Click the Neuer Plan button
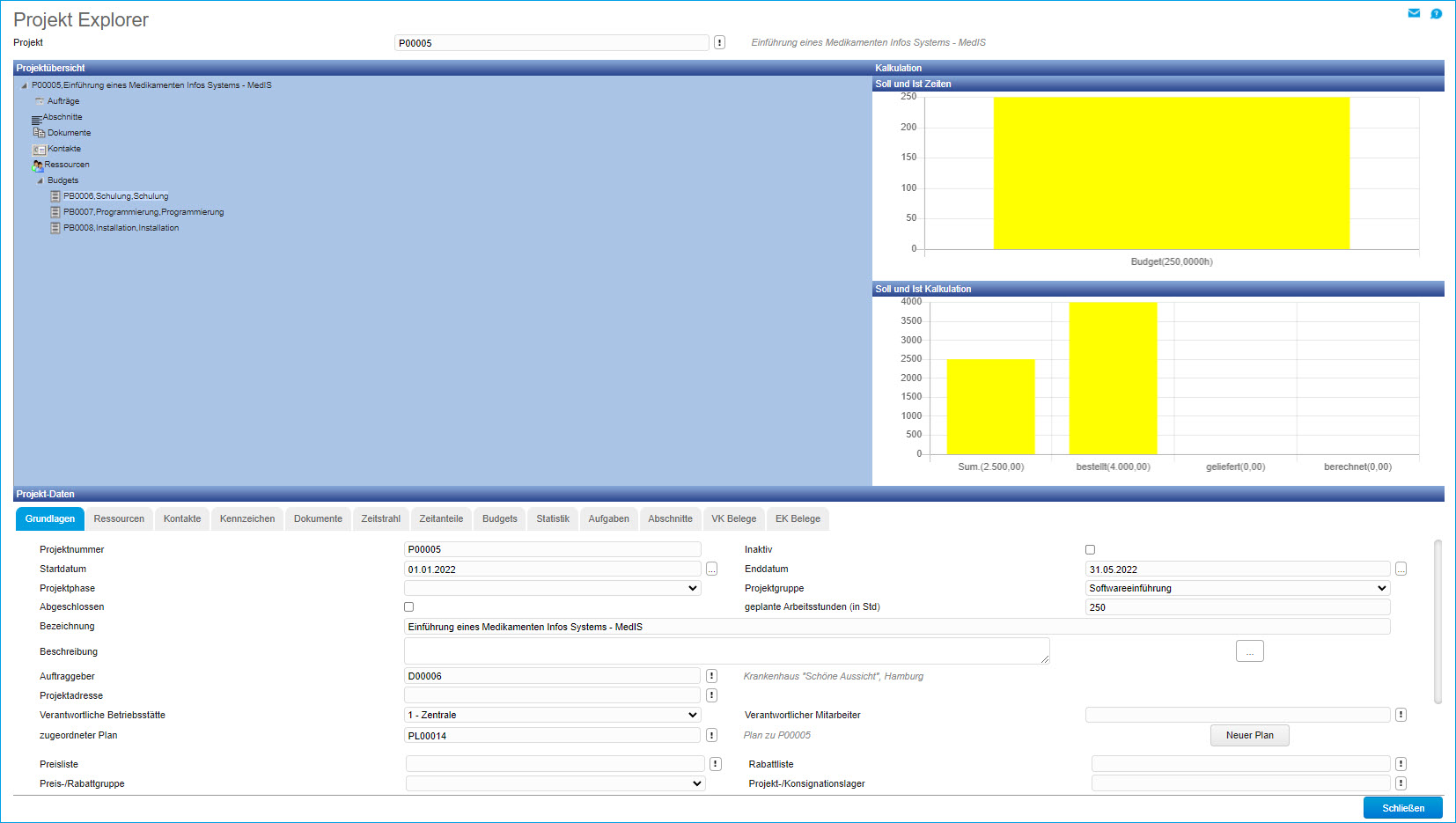 (x=1249, y=735)
